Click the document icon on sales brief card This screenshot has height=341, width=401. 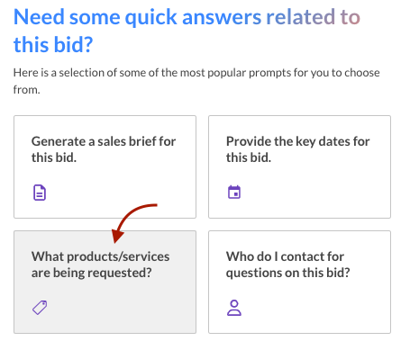[40, 193]
